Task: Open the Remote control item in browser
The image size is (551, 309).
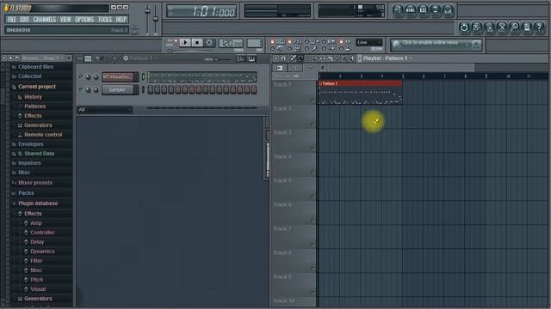Action: [x=43, y=135]
